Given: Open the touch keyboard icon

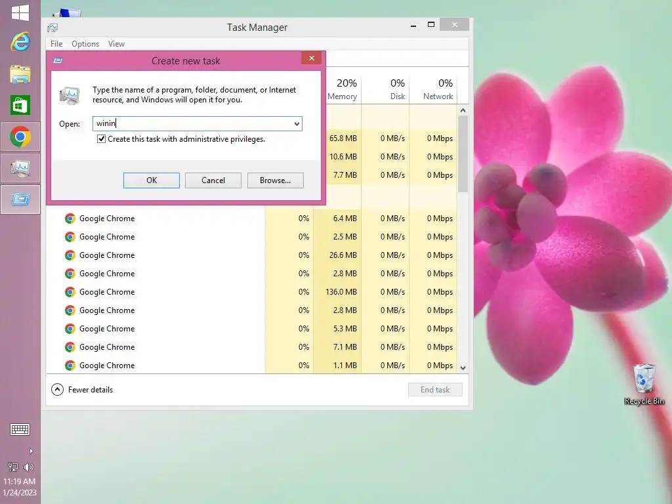Looking at the screenshot, I should click(20, 429).
